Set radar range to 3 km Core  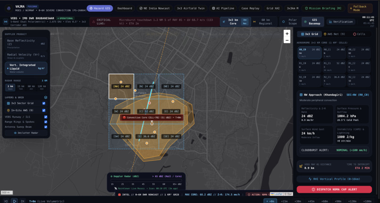tap(10, 87)
